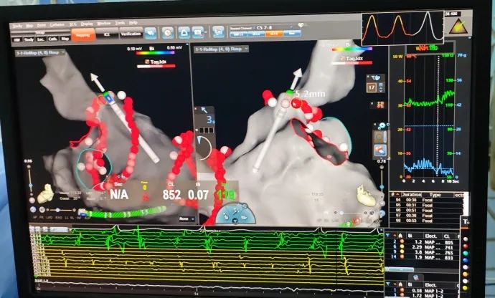Click the ICE mode button

click(x=106, y=34)
